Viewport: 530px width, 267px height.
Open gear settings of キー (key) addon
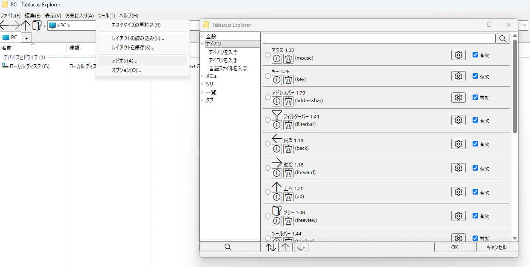(x=459, y=76)
